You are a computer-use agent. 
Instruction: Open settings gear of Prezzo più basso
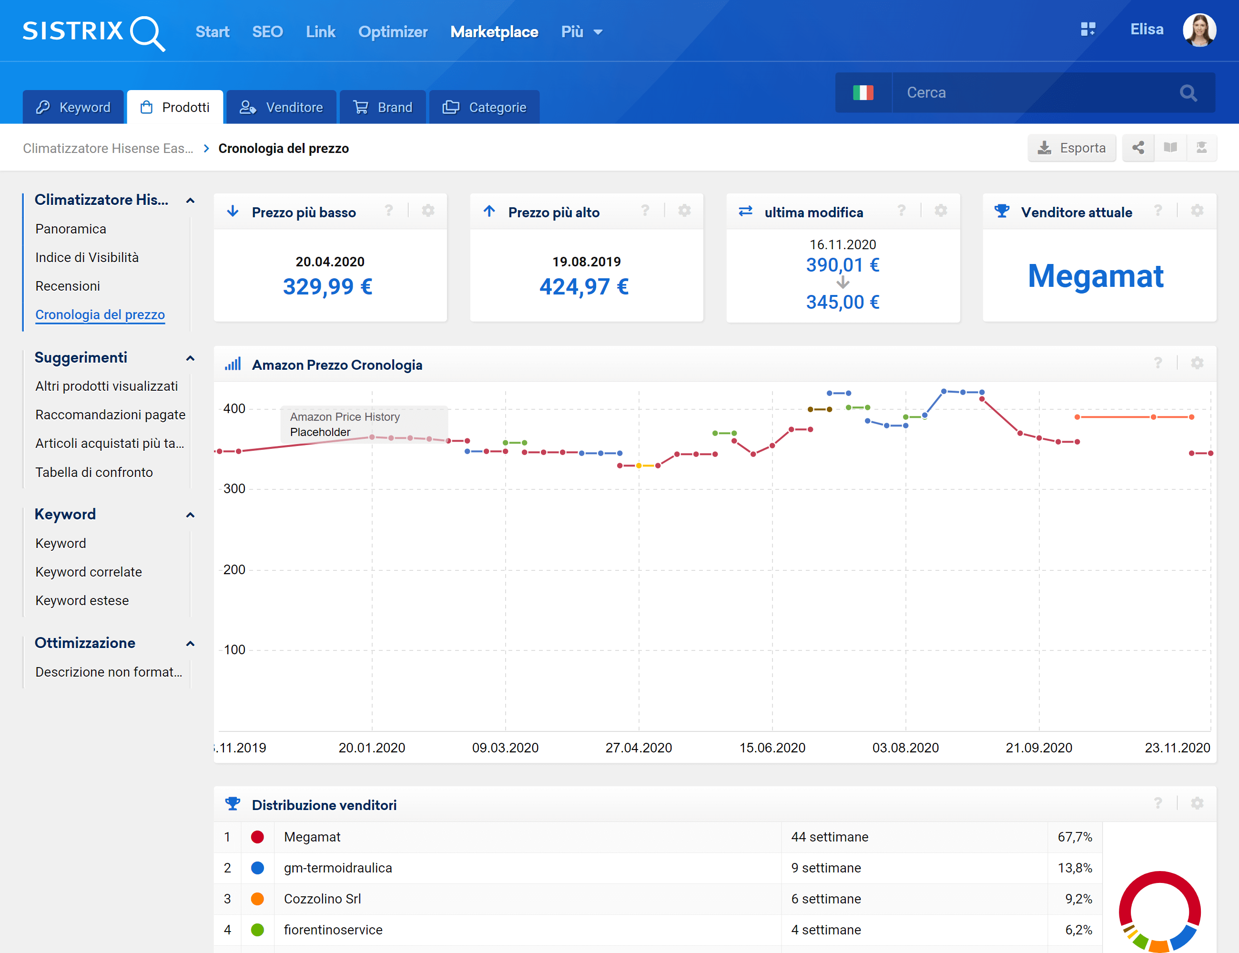pos(428,211)
